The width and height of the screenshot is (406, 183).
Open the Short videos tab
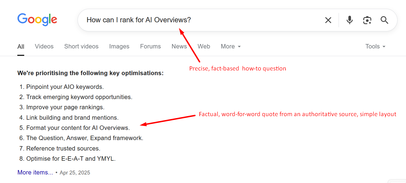(x=81, y=47)
